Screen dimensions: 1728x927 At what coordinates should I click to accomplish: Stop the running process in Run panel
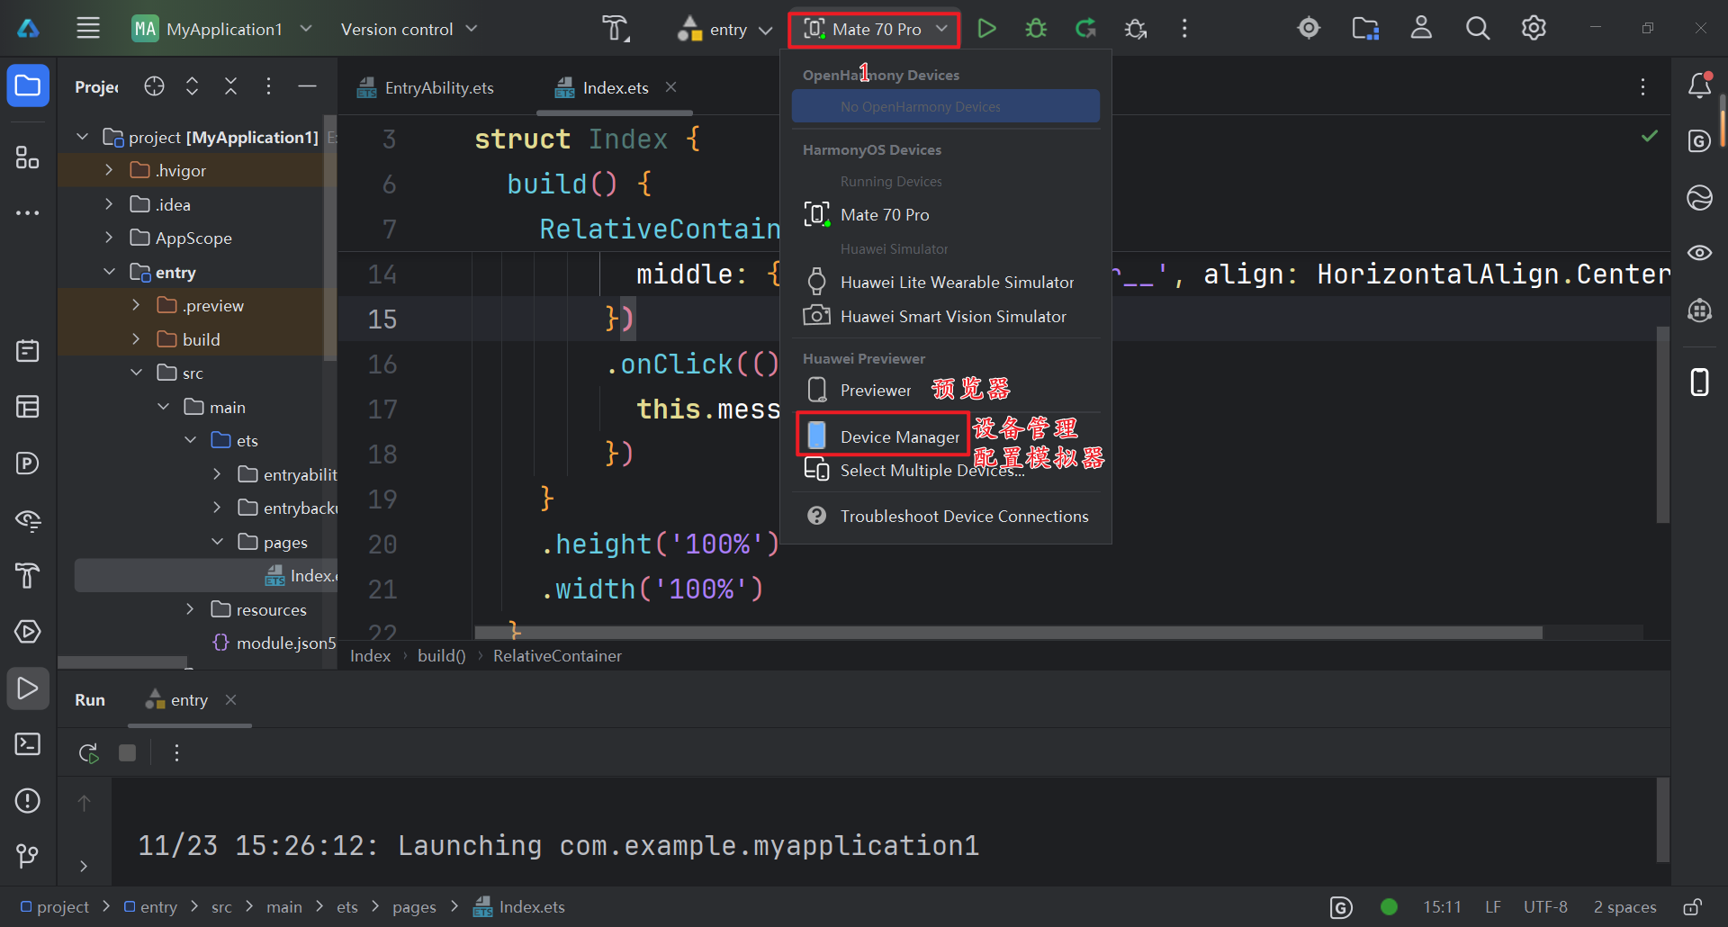pyautogui.click(x=128, y=753)
